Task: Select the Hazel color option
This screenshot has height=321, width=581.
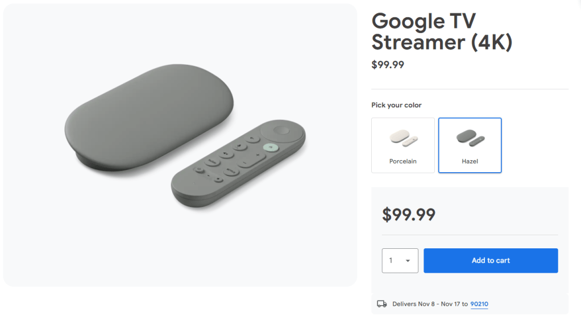Action: tap(470, 145)
